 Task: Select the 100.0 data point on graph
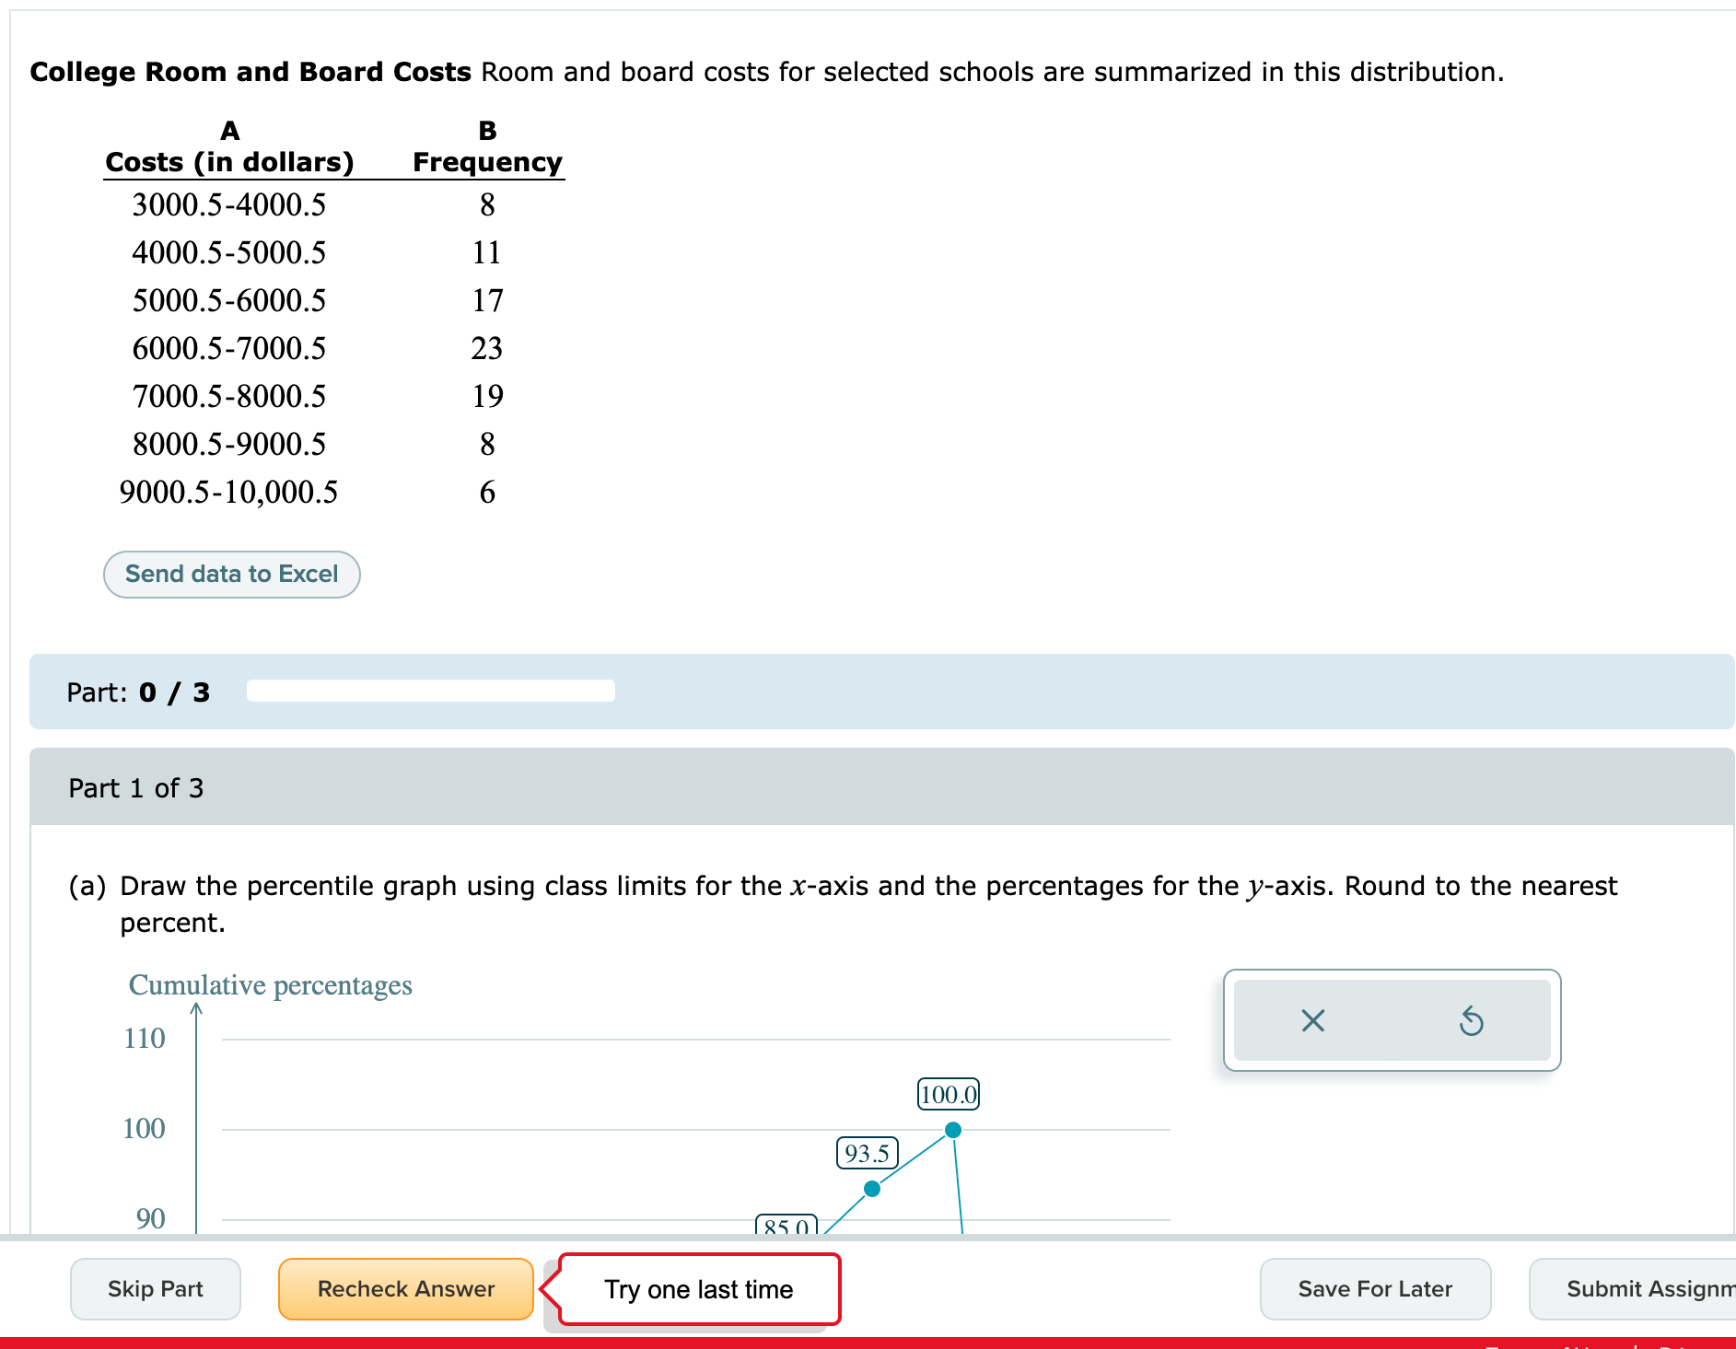[953, 1130]
